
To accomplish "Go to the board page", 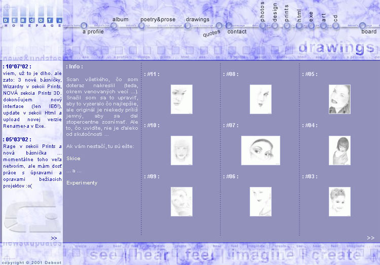I will point(369,31).
